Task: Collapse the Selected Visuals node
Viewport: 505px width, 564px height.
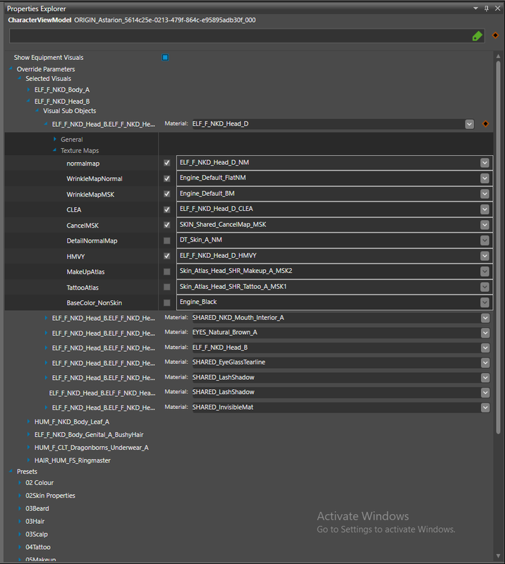Action: tap(20, 78)
